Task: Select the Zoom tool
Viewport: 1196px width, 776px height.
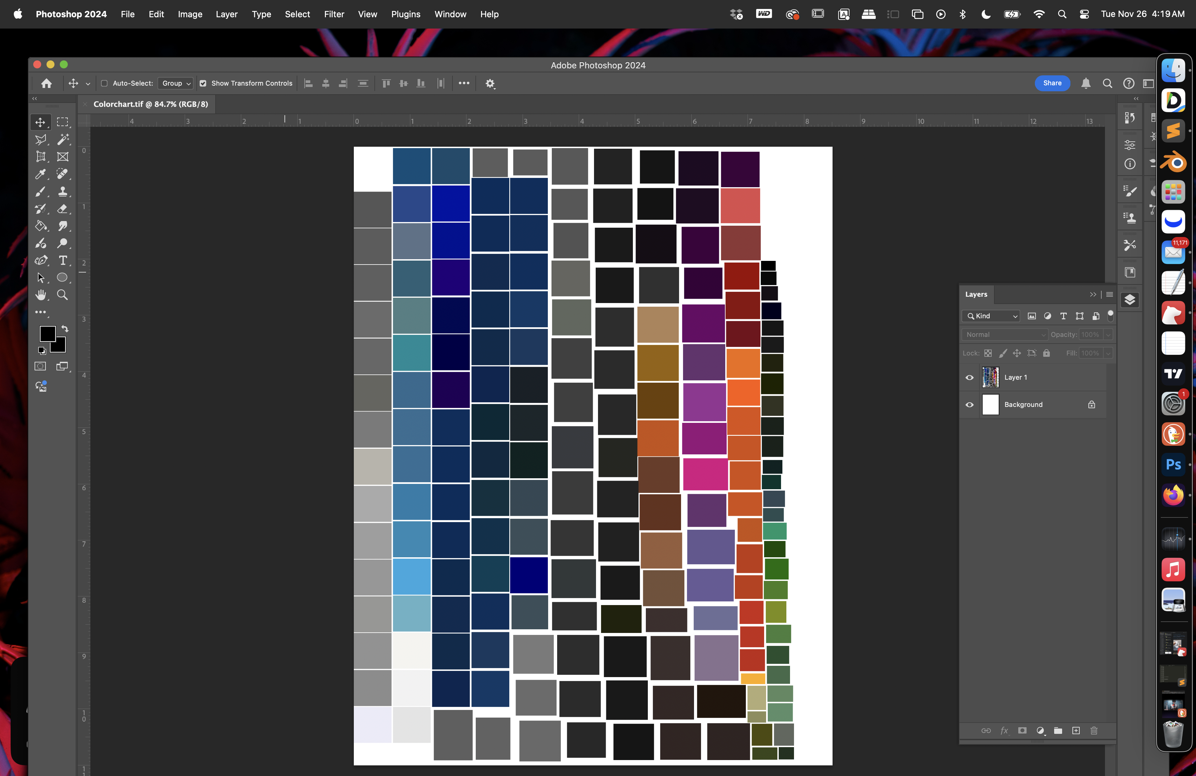Action: point(62,295)
